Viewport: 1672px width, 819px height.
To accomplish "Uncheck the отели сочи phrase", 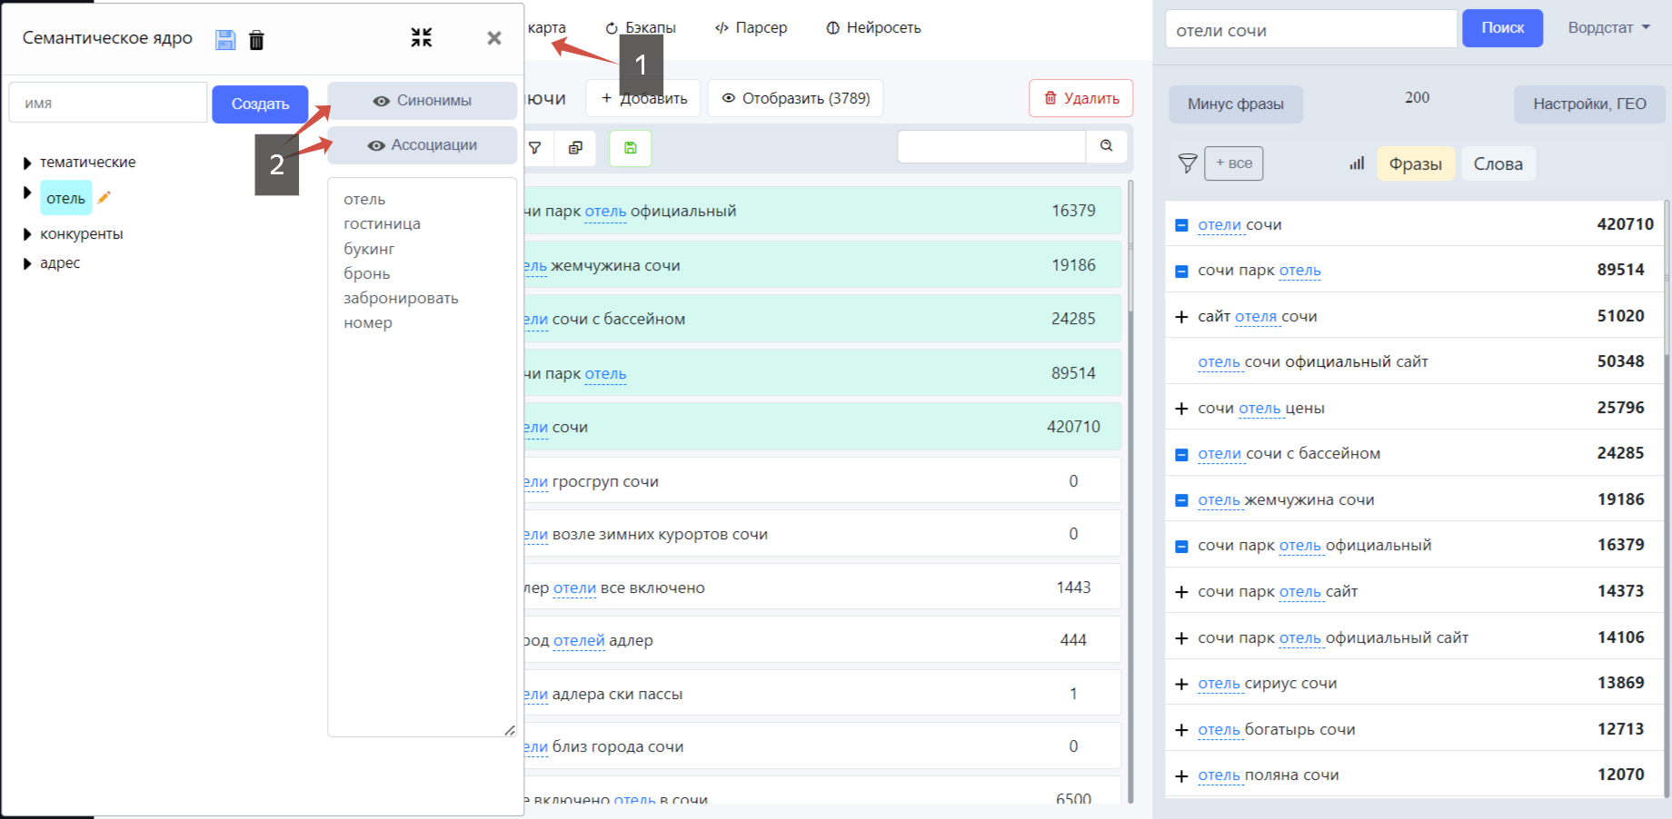I will coord(1181,225).
